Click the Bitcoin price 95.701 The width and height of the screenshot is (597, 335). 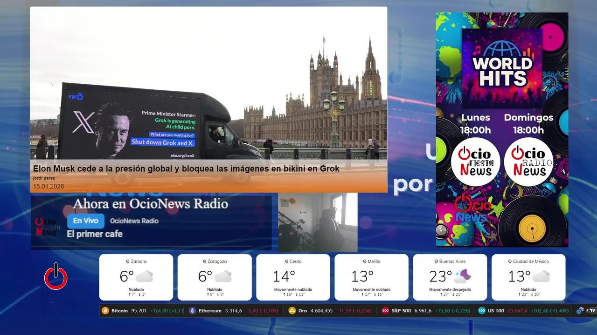(139, 311)
